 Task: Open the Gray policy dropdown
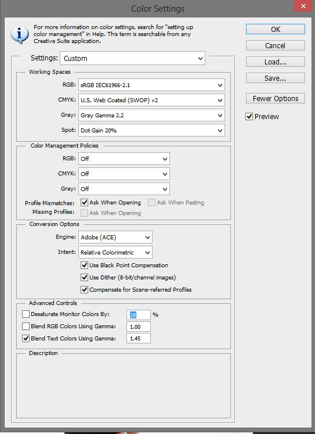coord(124,189)
